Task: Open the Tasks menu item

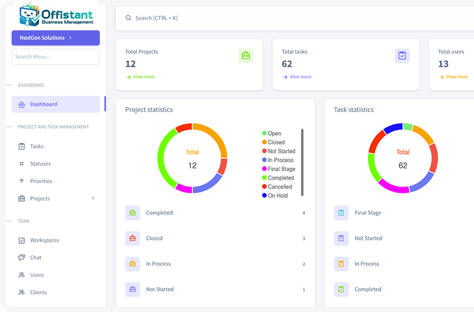Action: point(37,147)
